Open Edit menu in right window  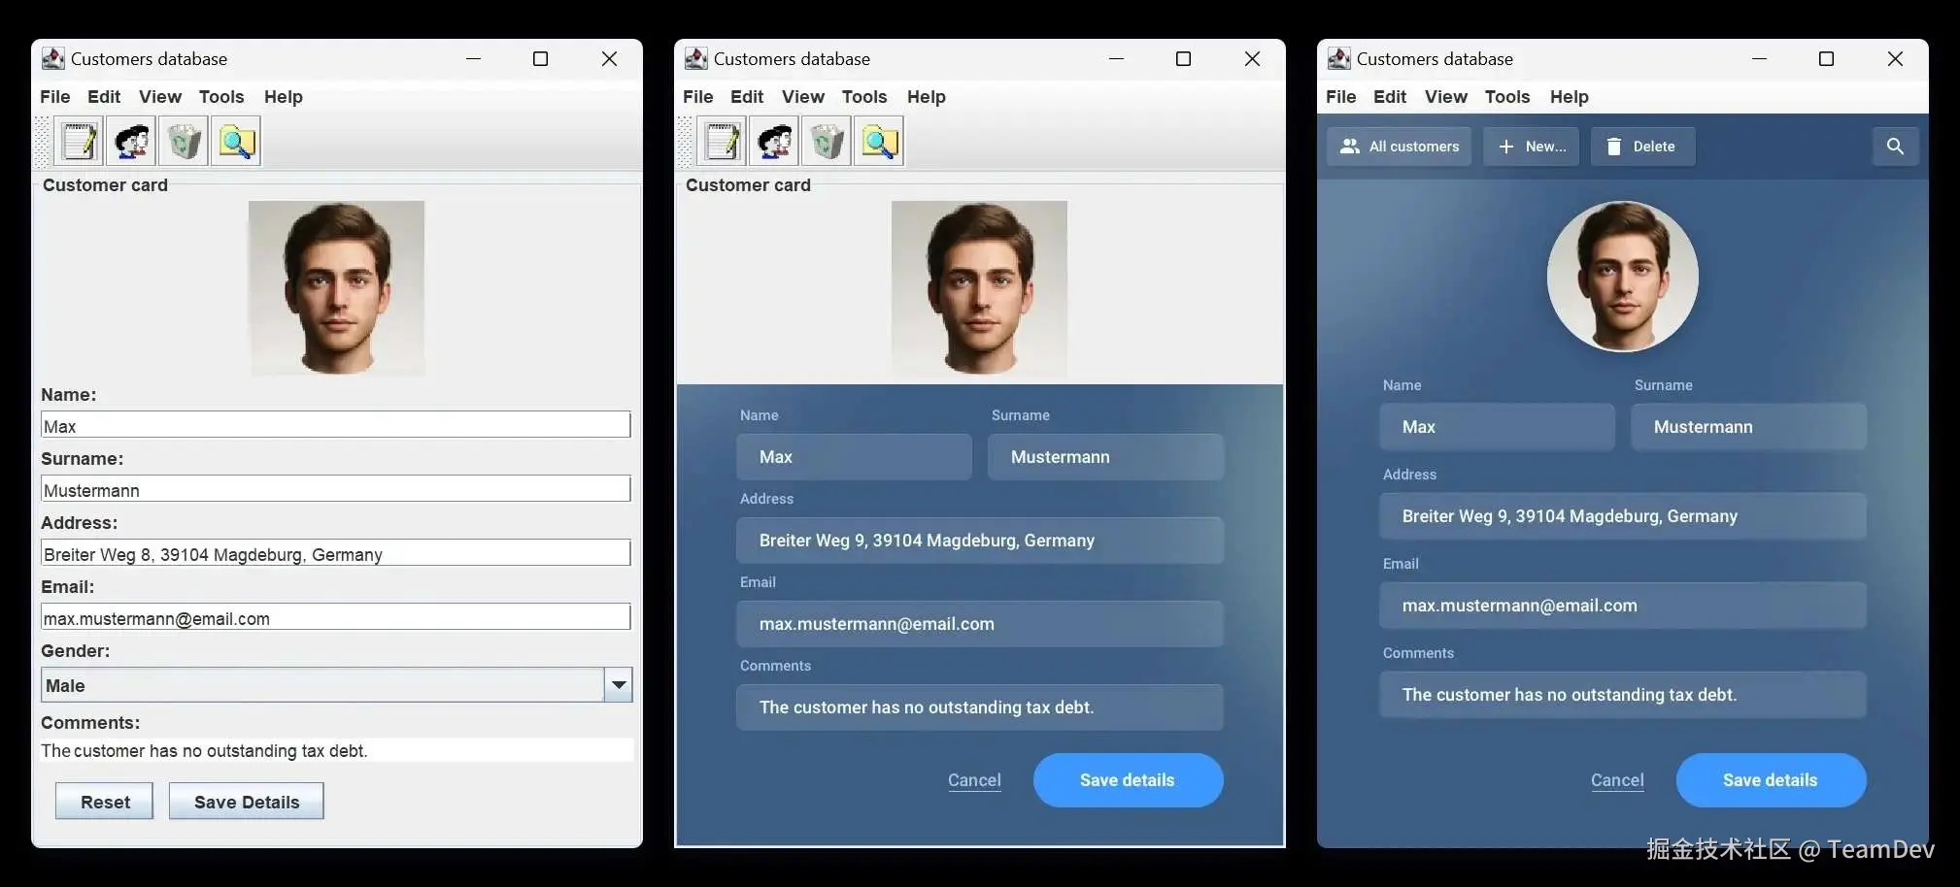coord(1390,97)
